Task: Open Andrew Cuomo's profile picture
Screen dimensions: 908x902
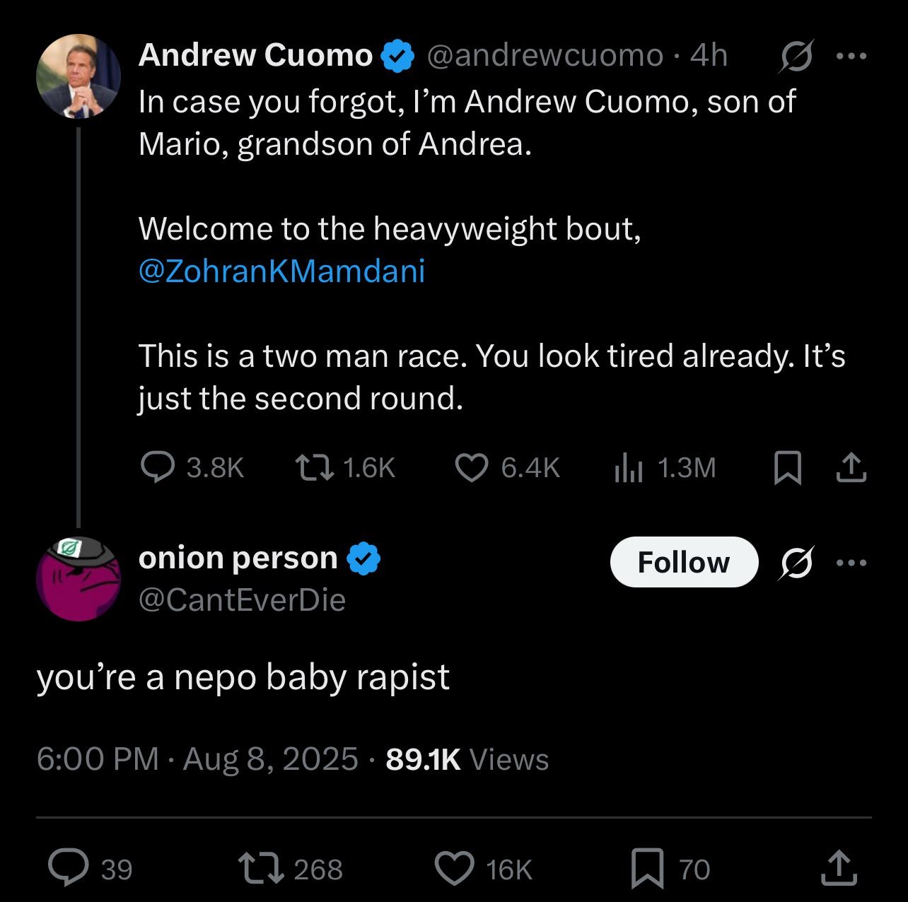Action: click(78, 76)
